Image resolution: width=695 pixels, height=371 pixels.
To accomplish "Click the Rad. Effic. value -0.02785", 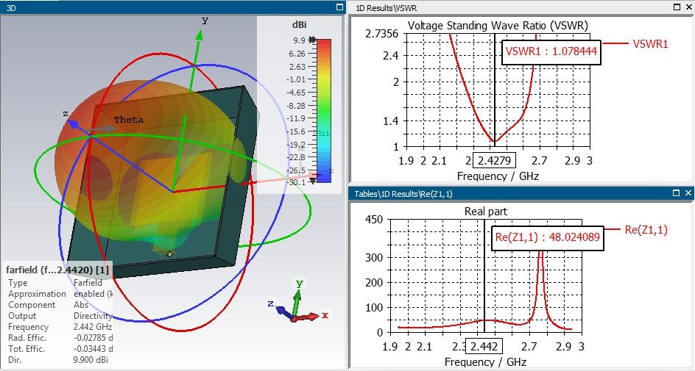I will (93, 338).
